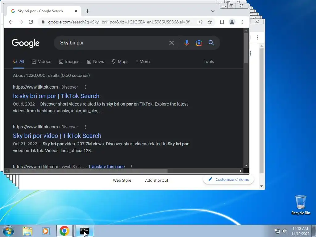Screen dimensions: 316x237
Task: Click 'Customize Chrome' in the background window
Action: point(229,179)
